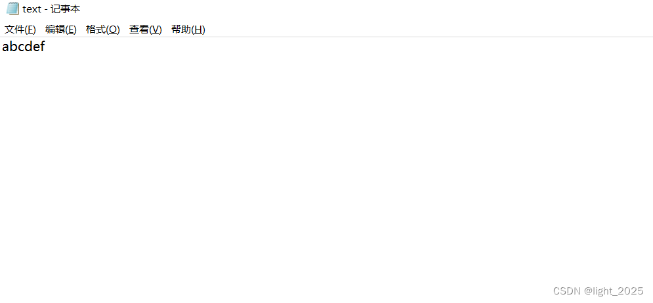Click the dash separator in the window title
653x303 pixels.
pos(46,9)
